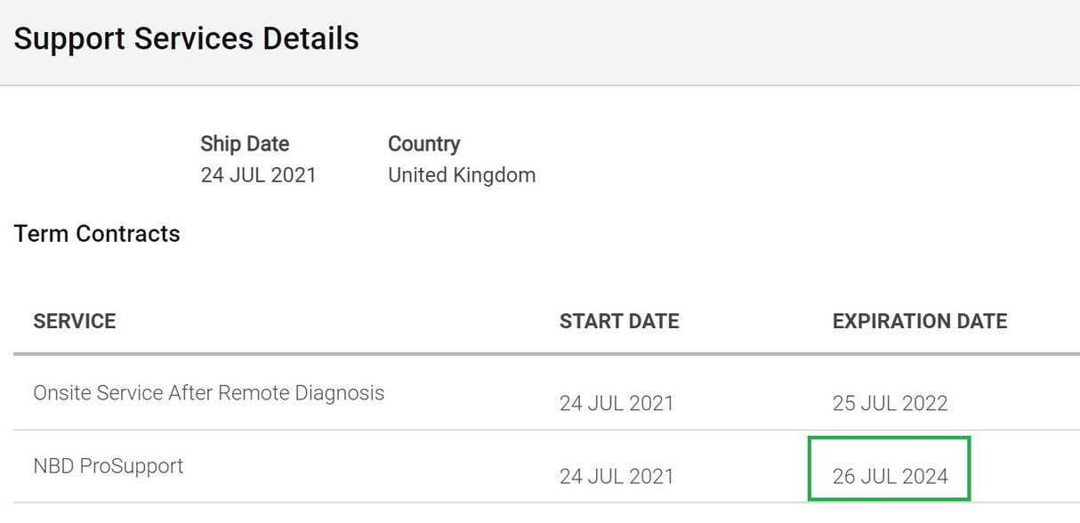Select the United Kingdom country value
The width and height of the screenshot is (1080, 523).
click(x=461, y=175)
